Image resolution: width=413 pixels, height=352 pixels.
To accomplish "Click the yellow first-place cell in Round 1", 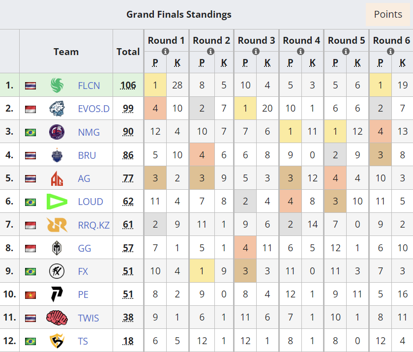I will tap(155, 85).
